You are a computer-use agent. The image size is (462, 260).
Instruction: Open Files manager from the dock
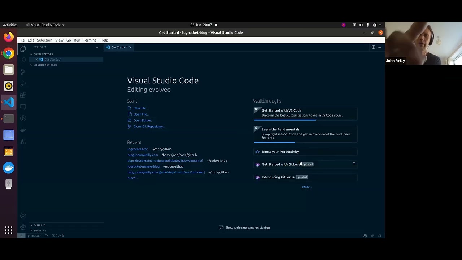pos(9,70)
